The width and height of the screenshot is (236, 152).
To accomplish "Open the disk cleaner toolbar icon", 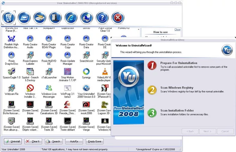I will coord(40,18).
